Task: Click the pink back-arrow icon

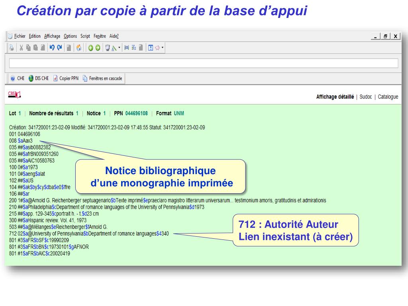Action: (x=157, y=48)
